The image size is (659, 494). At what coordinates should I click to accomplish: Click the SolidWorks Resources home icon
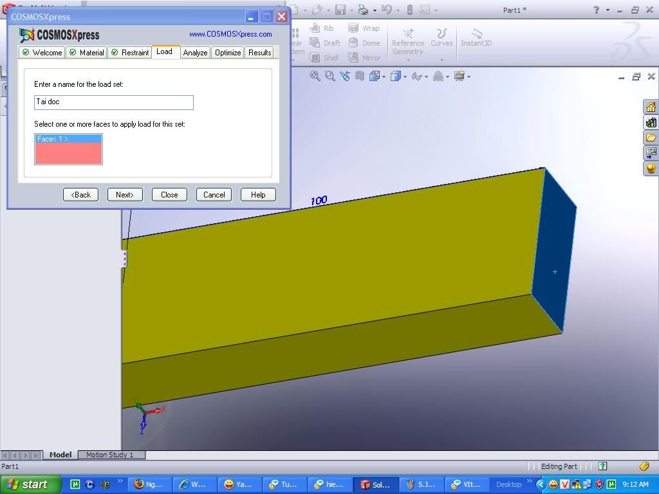651,107
